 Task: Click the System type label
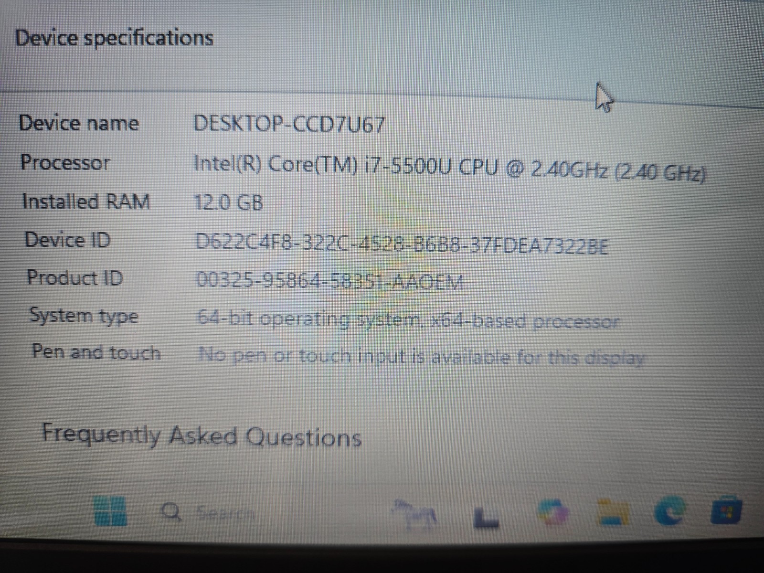(84, 316)
